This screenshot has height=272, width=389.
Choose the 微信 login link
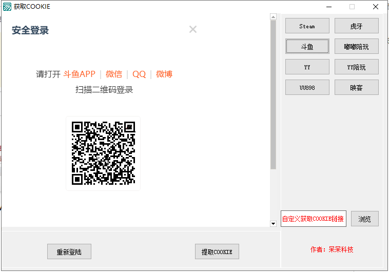(x=114, y=74)
